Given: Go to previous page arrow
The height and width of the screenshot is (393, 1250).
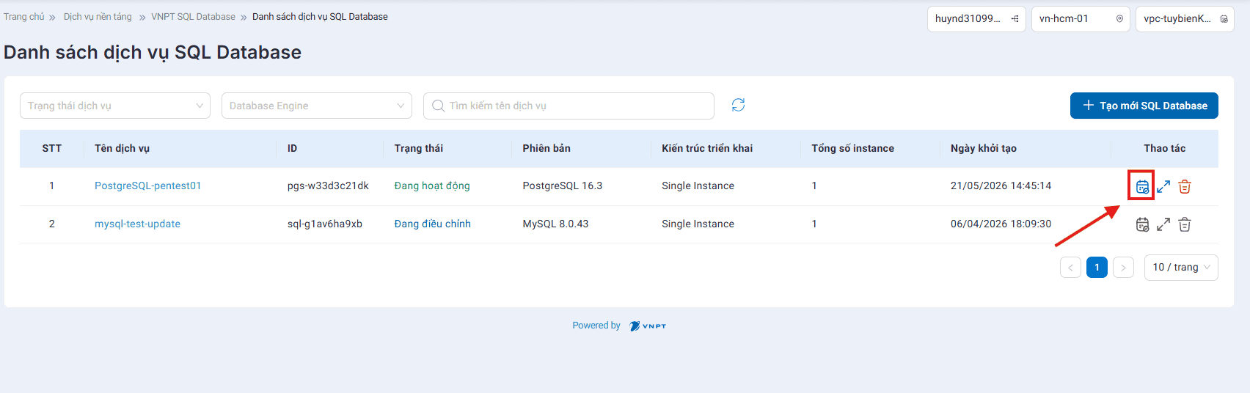Looking at the screenshot, I should pos(1070,268).
